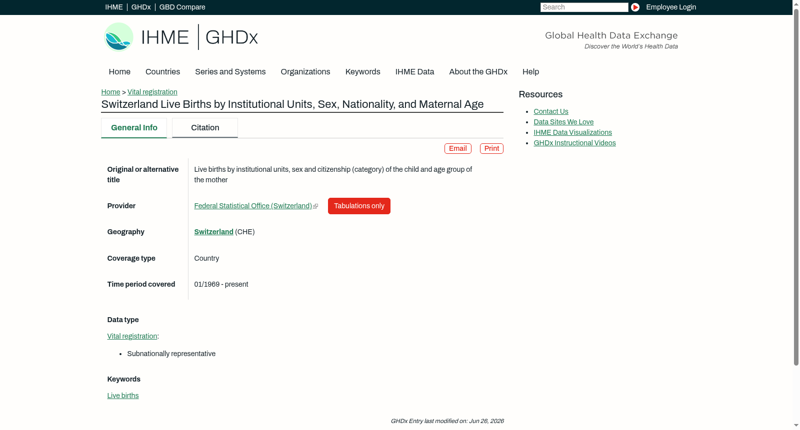The width and height of the screenshot is (800, 430).
Task: Click the scrollbar up arrow
Action: [x=796, y=4]
